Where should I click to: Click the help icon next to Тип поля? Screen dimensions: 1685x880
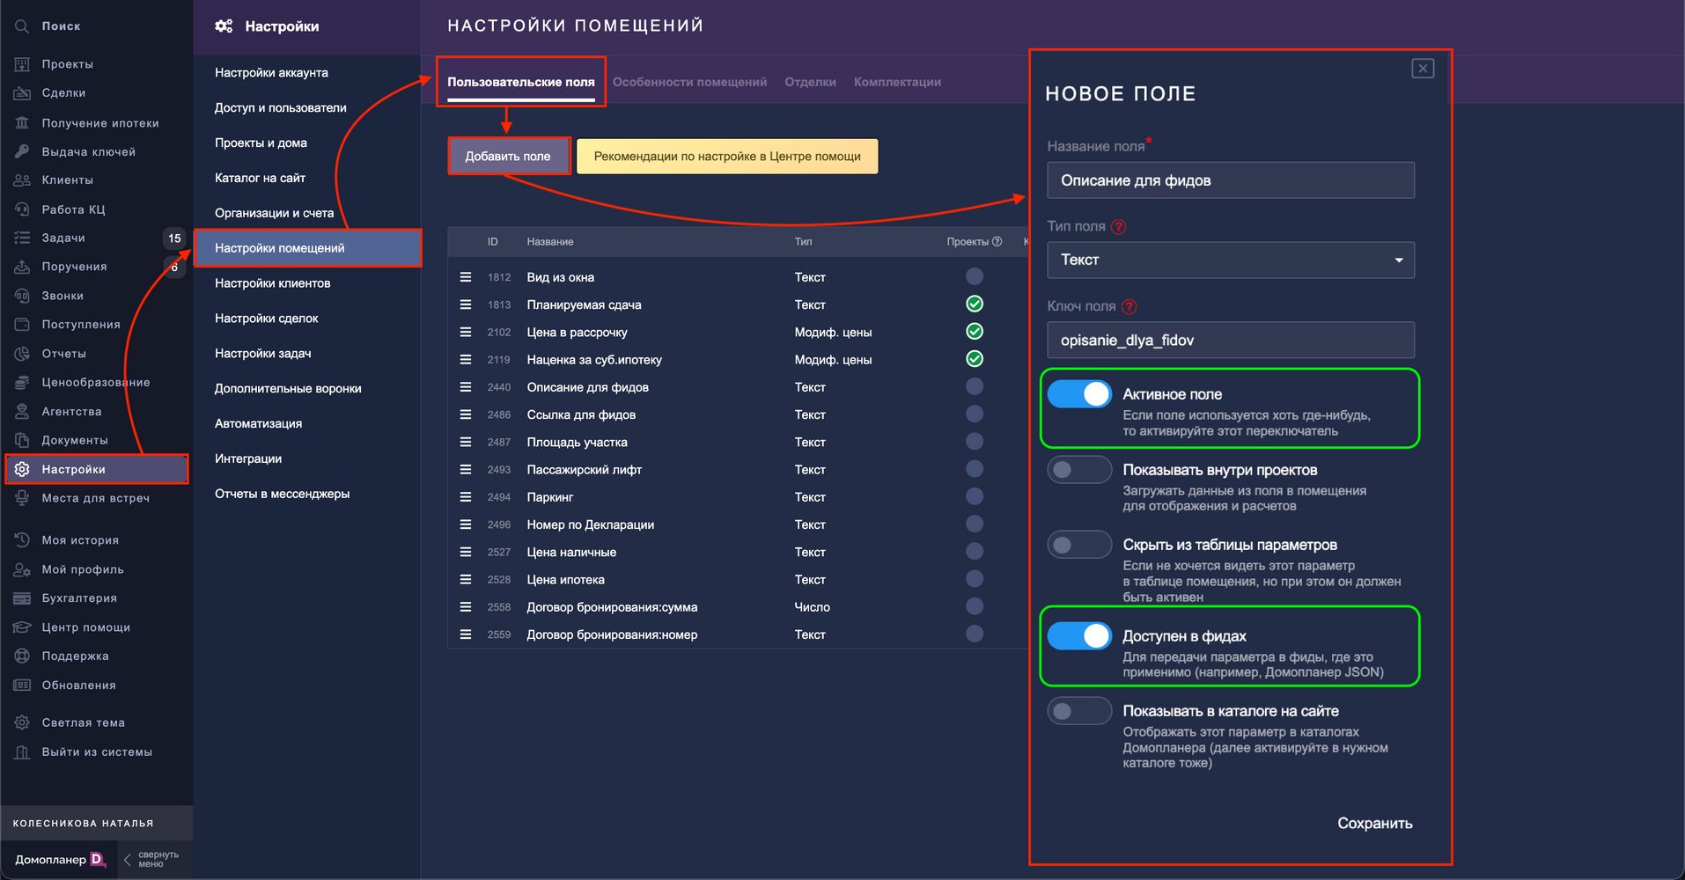[1118, 227]
